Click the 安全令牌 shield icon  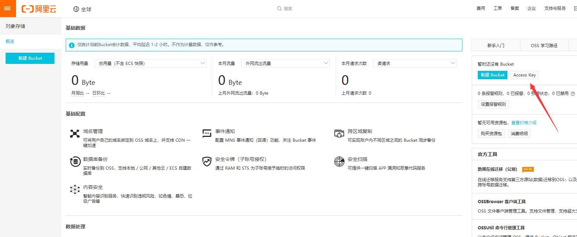pos(207,162)
